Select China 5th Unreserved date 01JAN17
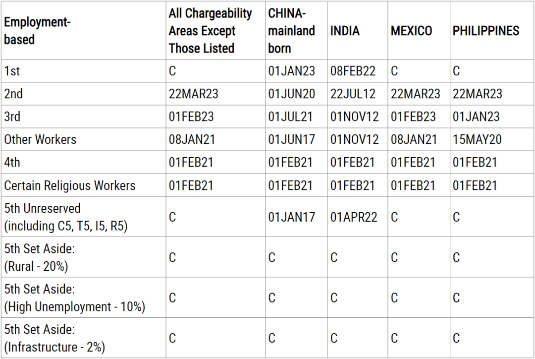535x359 pixels. pyautogui.click(x=291, y=217)
